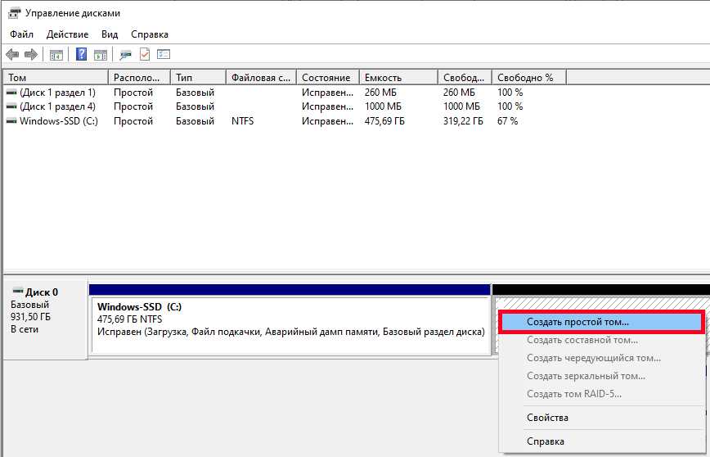Click the Forward arrow in the toolbar

(x=31, y=55)
